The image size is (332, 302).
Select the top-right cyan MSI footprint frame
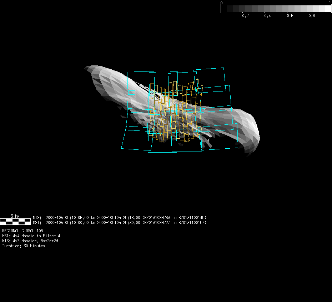(210, 77)
